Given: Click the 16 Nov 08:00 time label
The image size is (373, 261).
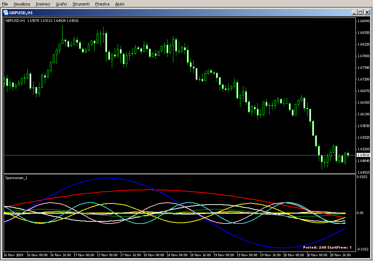Looking at the screenshot, I should pyautogui.click(x=37, y=255).
